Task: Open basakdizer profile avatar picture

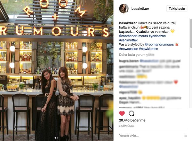Action: coord(124,9)
